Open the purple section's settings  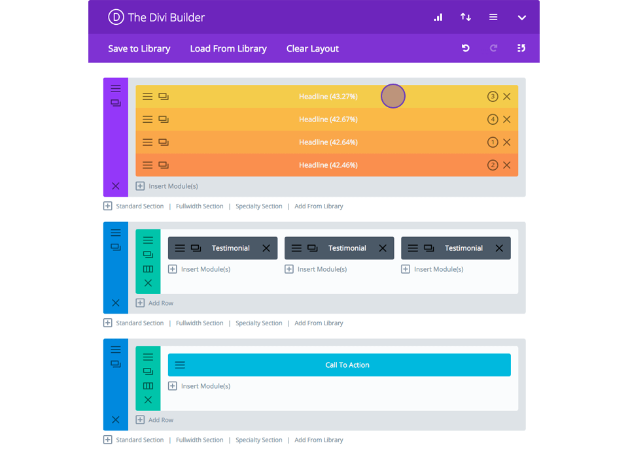115,88
